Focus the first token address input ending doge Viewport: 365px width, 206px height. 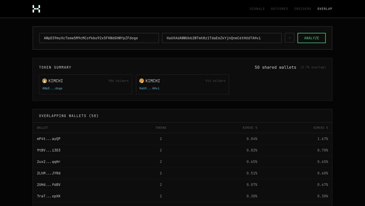point(99,38)
